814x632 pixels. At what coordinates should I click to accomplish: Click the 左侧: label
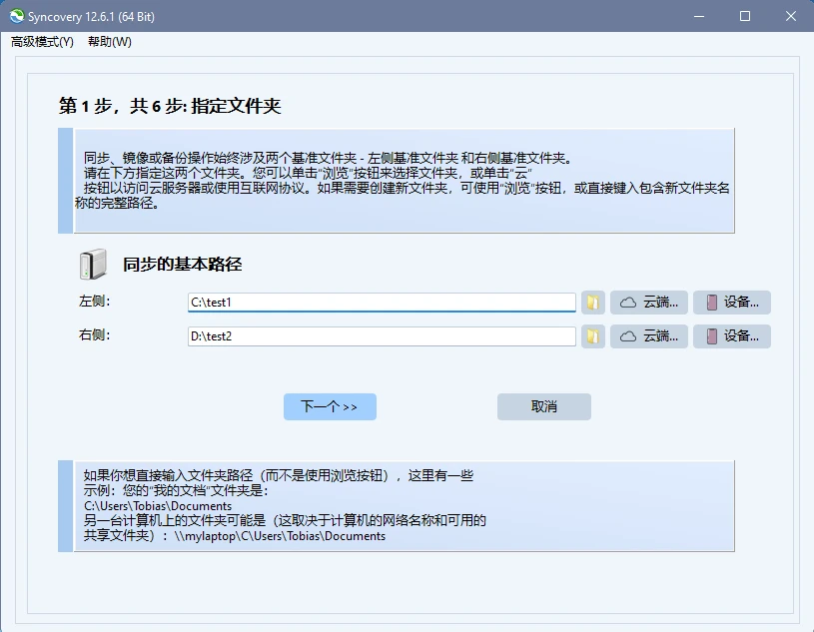click(x=95, y=302)
